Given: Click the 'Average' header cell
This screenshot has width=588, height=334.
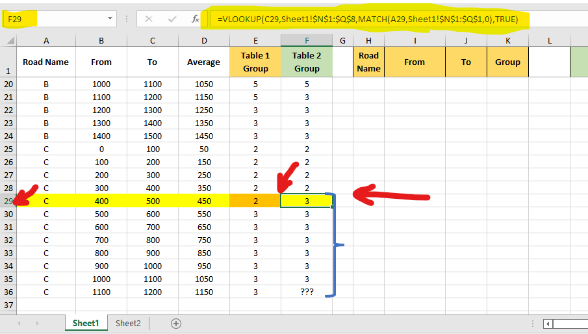Looking at the screenshot, I should (x=204, y=62).
